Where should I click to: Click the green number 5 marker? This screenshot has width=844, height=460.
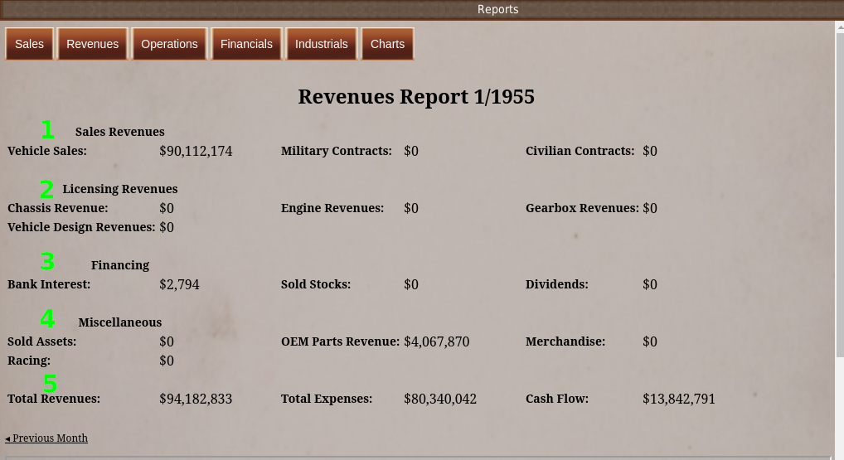point(50,384)
